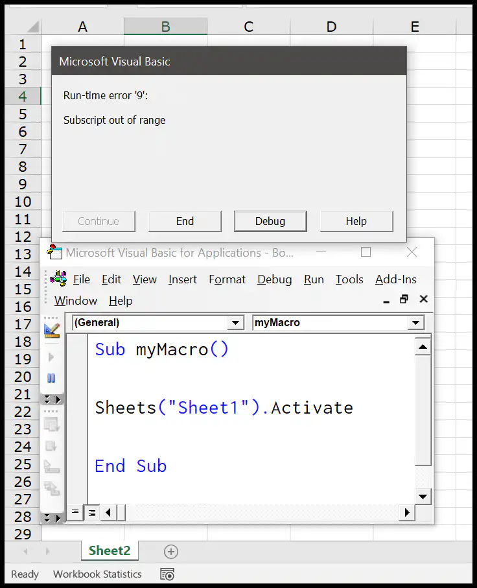Click the New Sheet plus icon
The width and height of the screenshot is (477, 588).
pyautogui.click(x=171, y=552)
